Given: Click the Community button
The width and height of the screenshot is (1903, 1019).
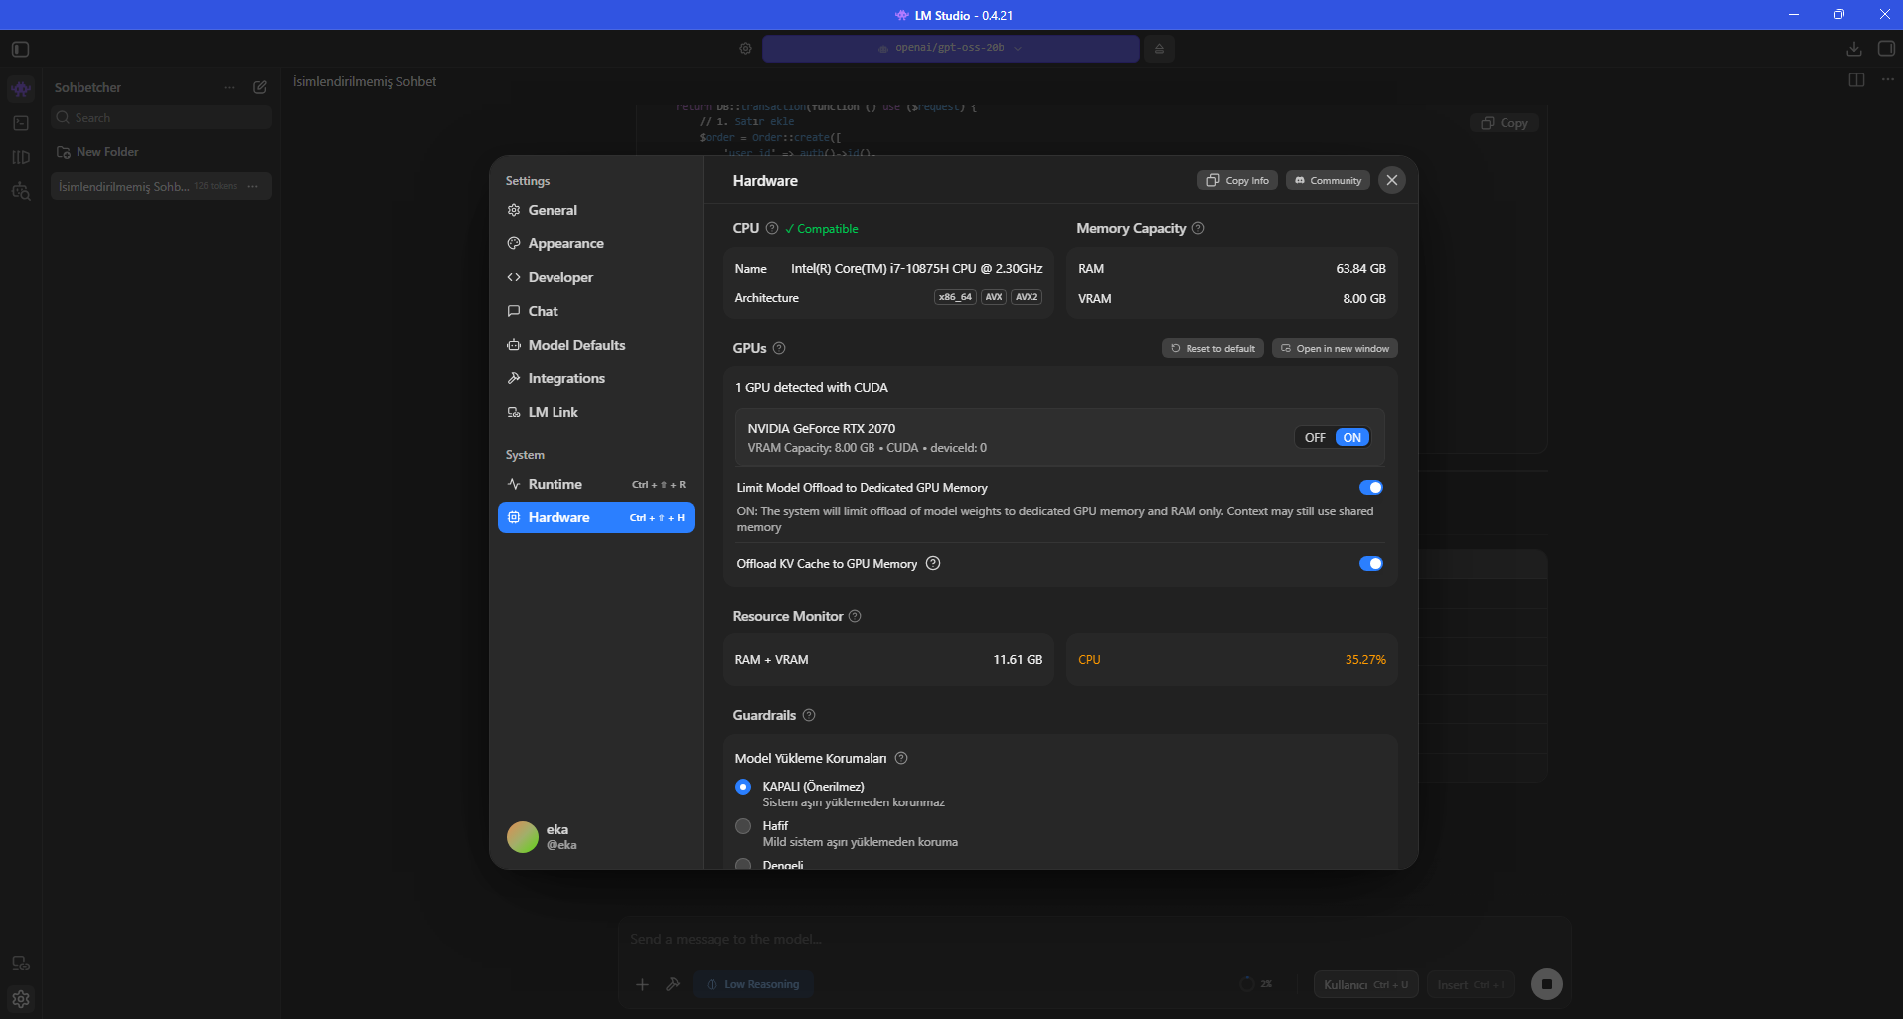Looking at the screenshot, I should [x=1328, y=180].
